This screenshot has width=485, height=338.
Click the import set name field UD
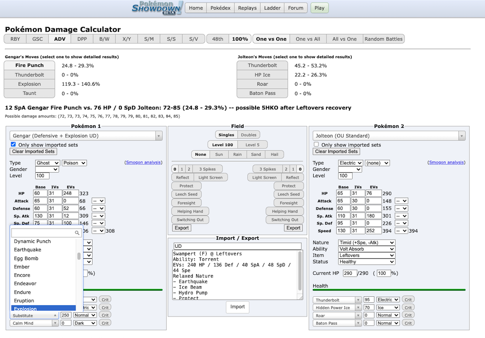pos(237,246)
